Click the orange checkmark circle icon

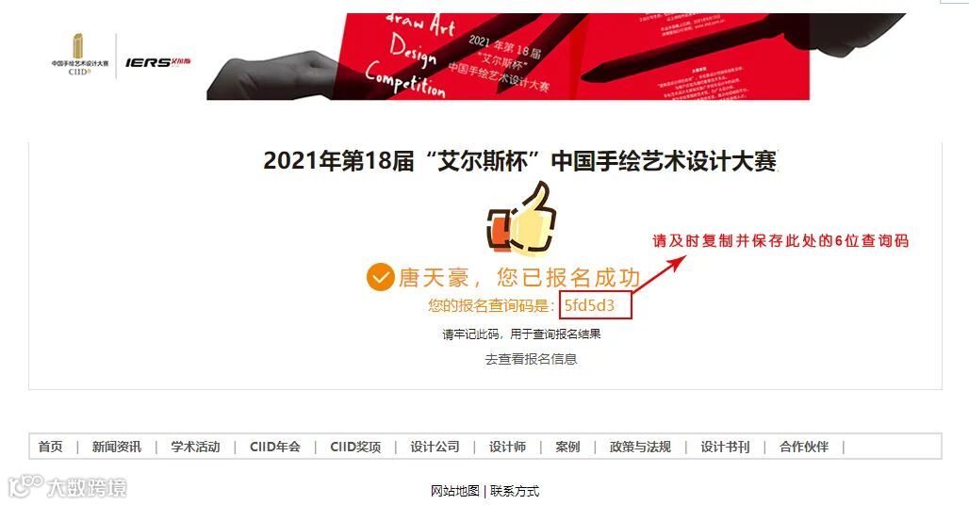pos(380,277)
